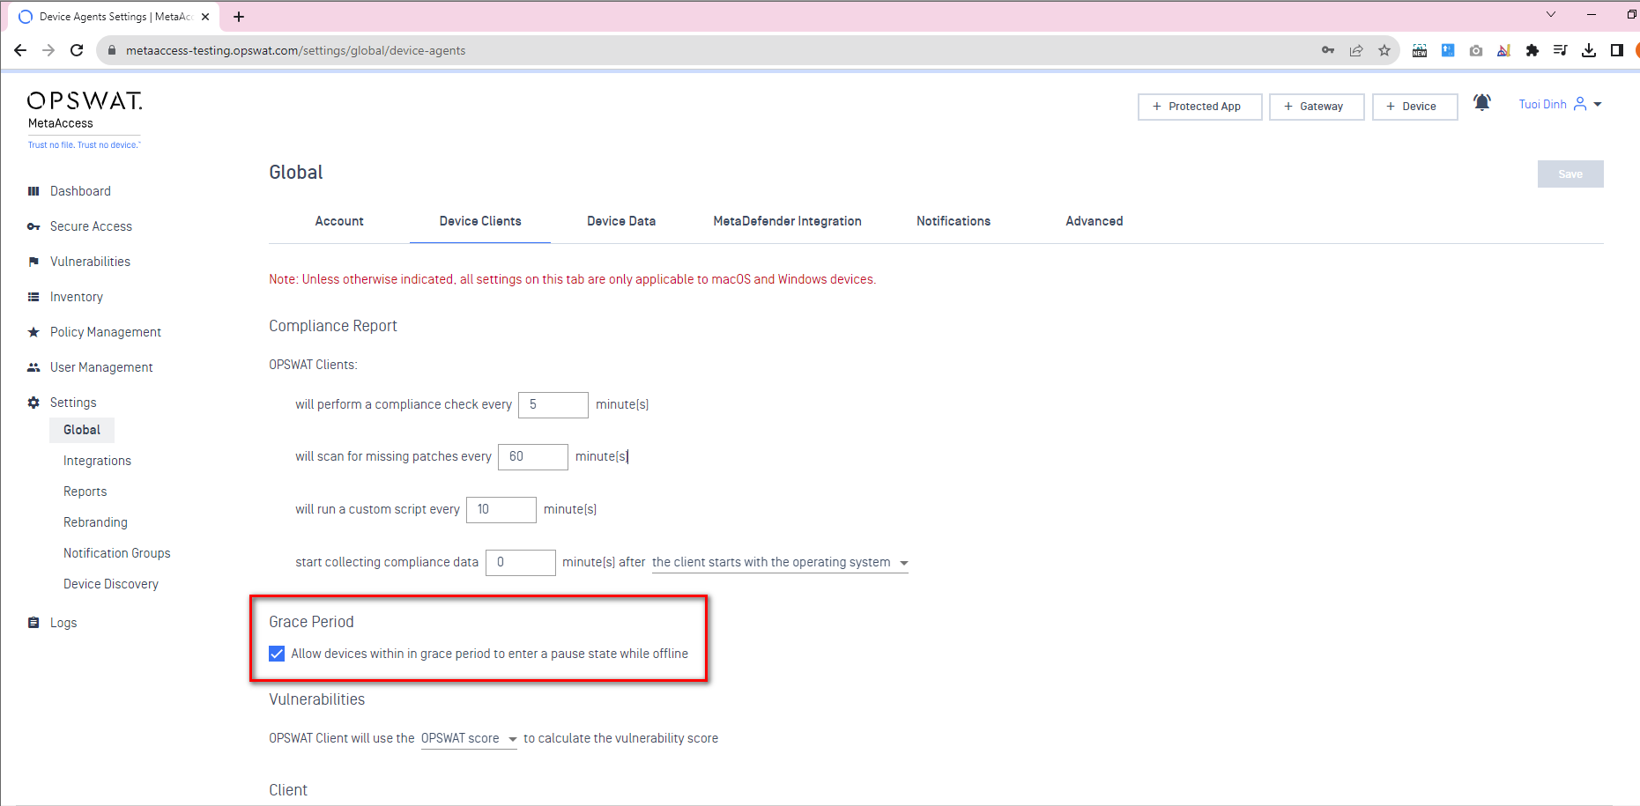Switch to the Advanced tab
This screenshot has width=1640, height=806.
1095,221
